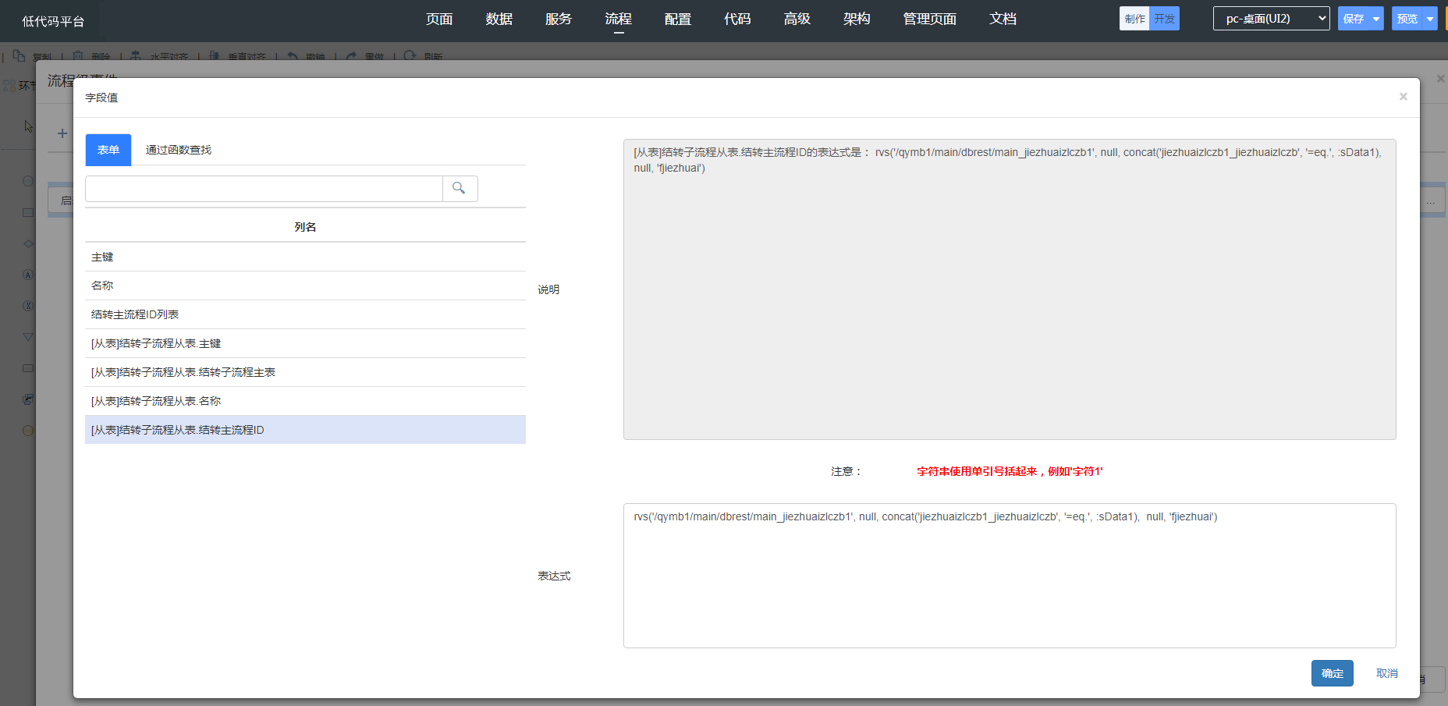Click the column search input field
1448x706 pixels.
click(x=264, y=189)
